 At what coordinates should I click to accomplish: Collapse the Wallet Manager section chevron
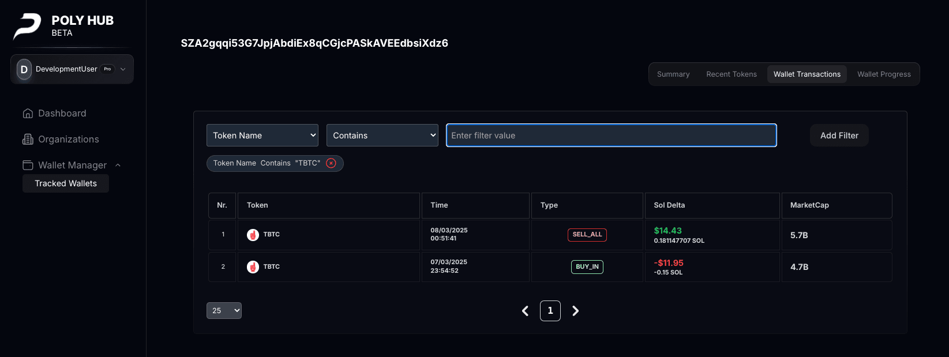[x=118, y=166]
